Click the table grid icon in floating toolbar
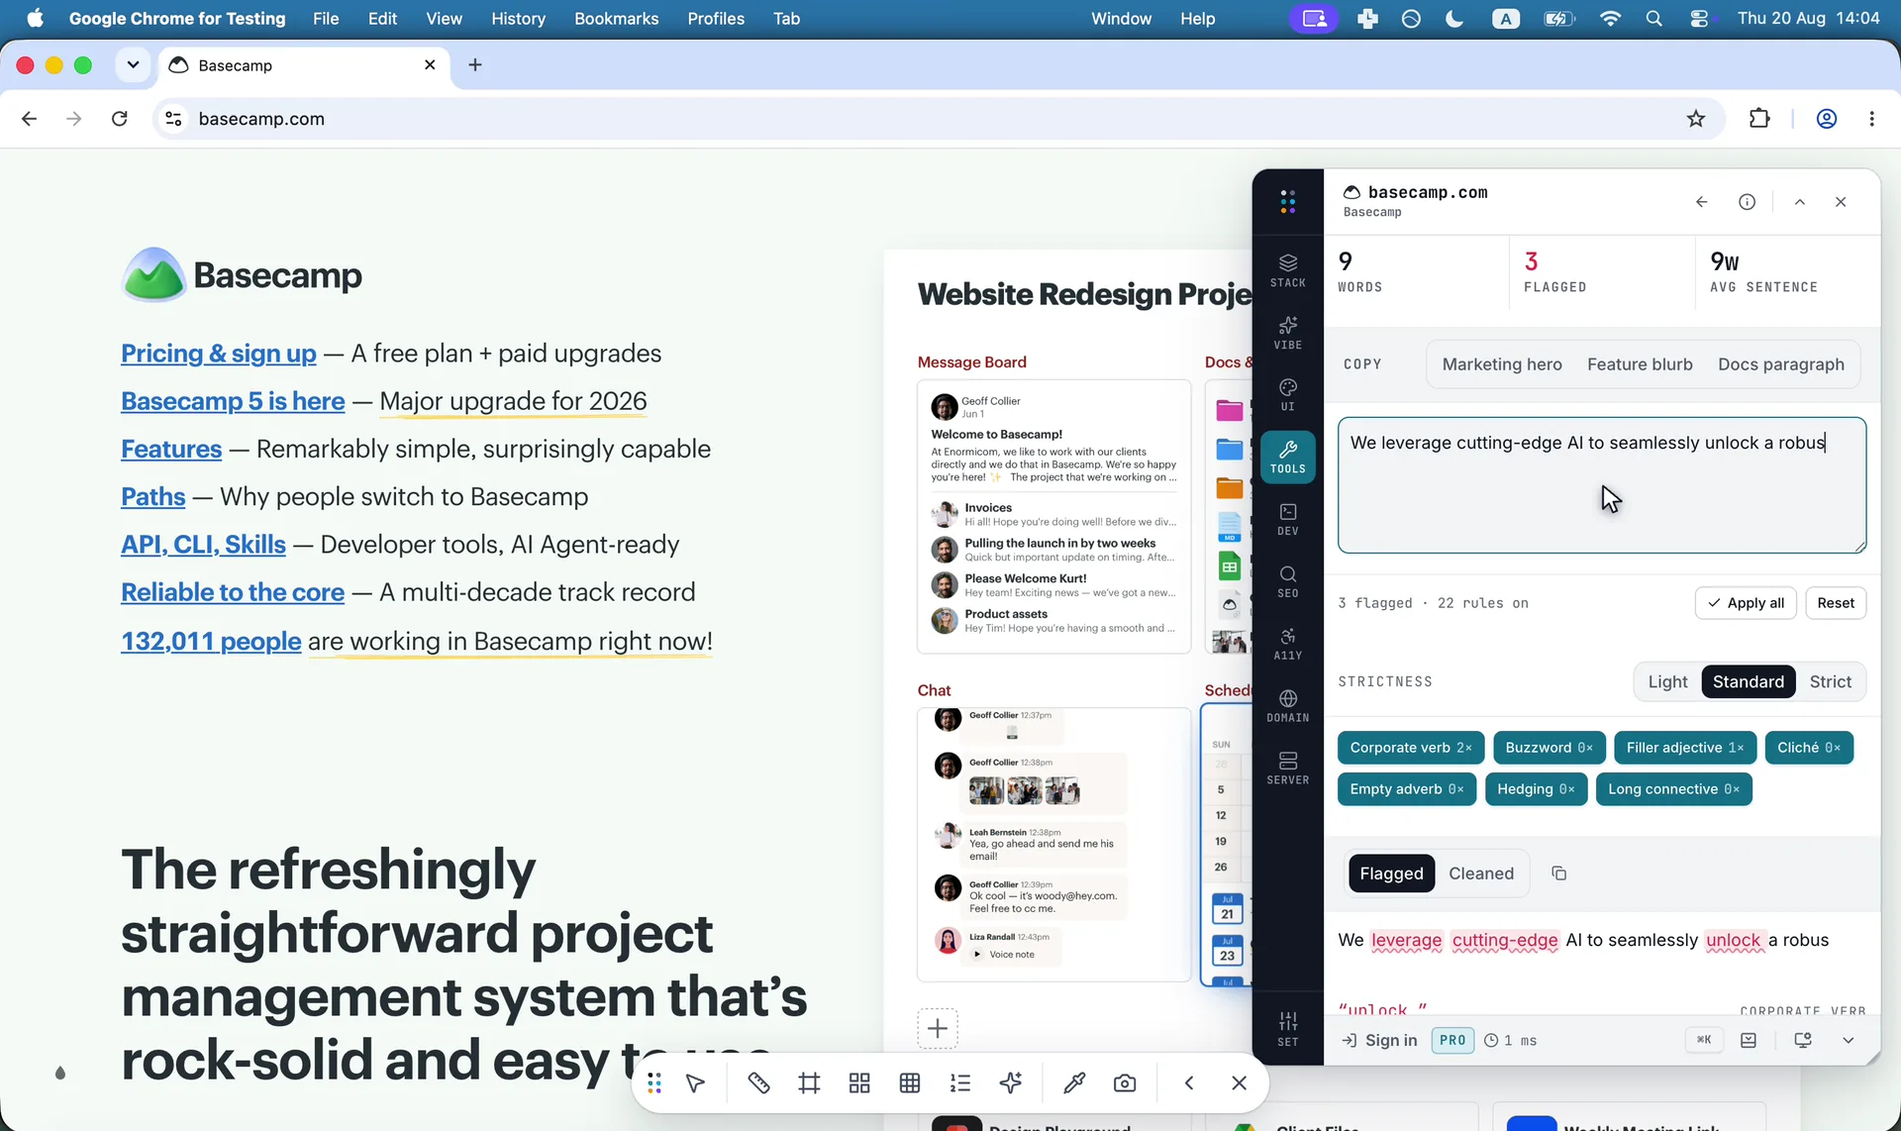This screenshot has height=1131, width=1901. 910,1083
